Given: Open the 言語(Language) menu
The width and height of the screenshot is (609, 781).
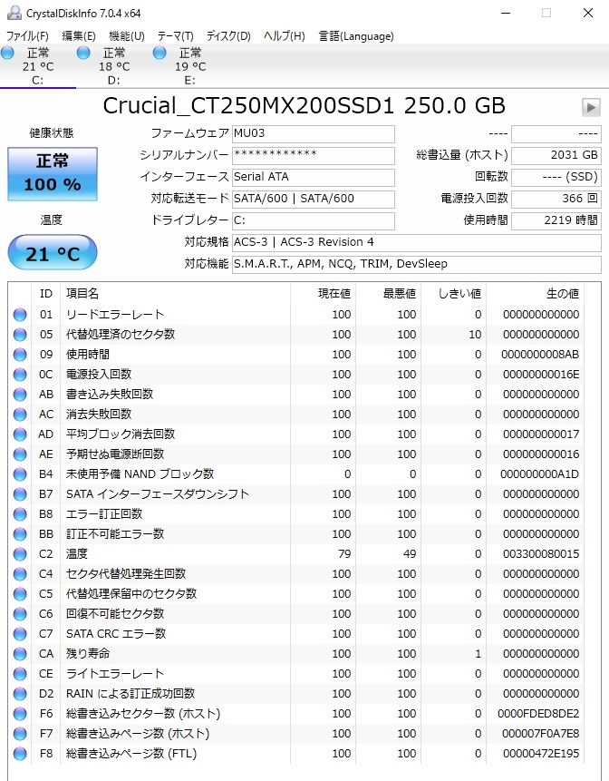Looking at the screenshot, I should [x=356, y=36].
